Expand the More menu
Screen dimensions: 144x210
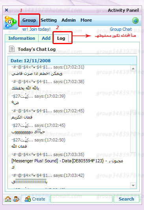pyautogui.click(x=86, y=20)
